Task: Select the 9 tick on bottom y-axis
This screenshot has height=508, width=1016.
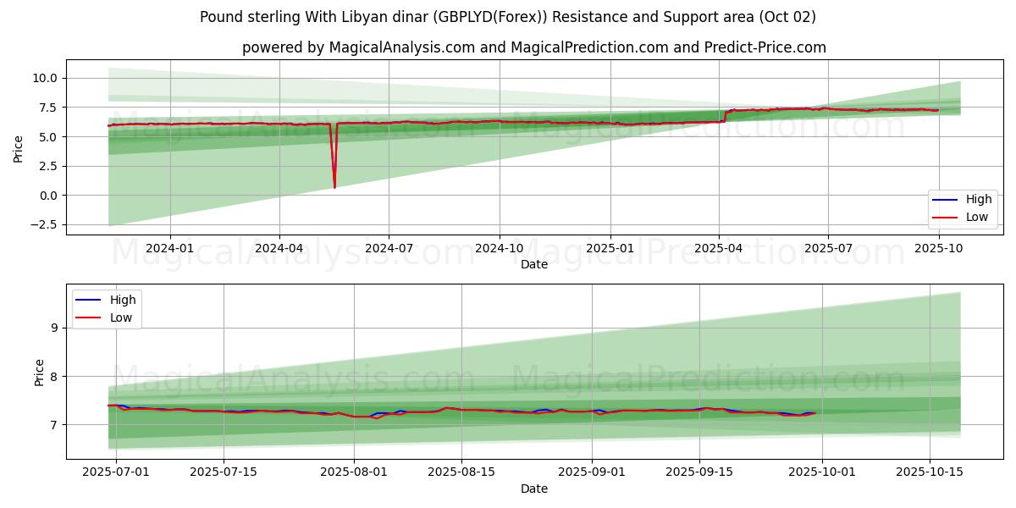Action: 52,328
